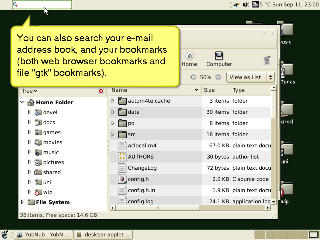Click the zoom in plus icon

pos(218,77)
